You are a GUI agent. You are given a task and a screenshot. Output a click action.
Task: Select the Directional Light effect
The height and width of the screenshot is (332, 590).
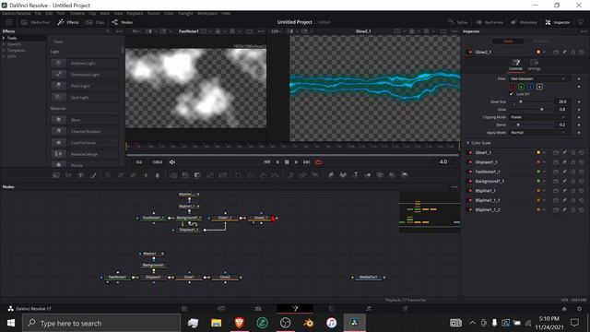84,75
